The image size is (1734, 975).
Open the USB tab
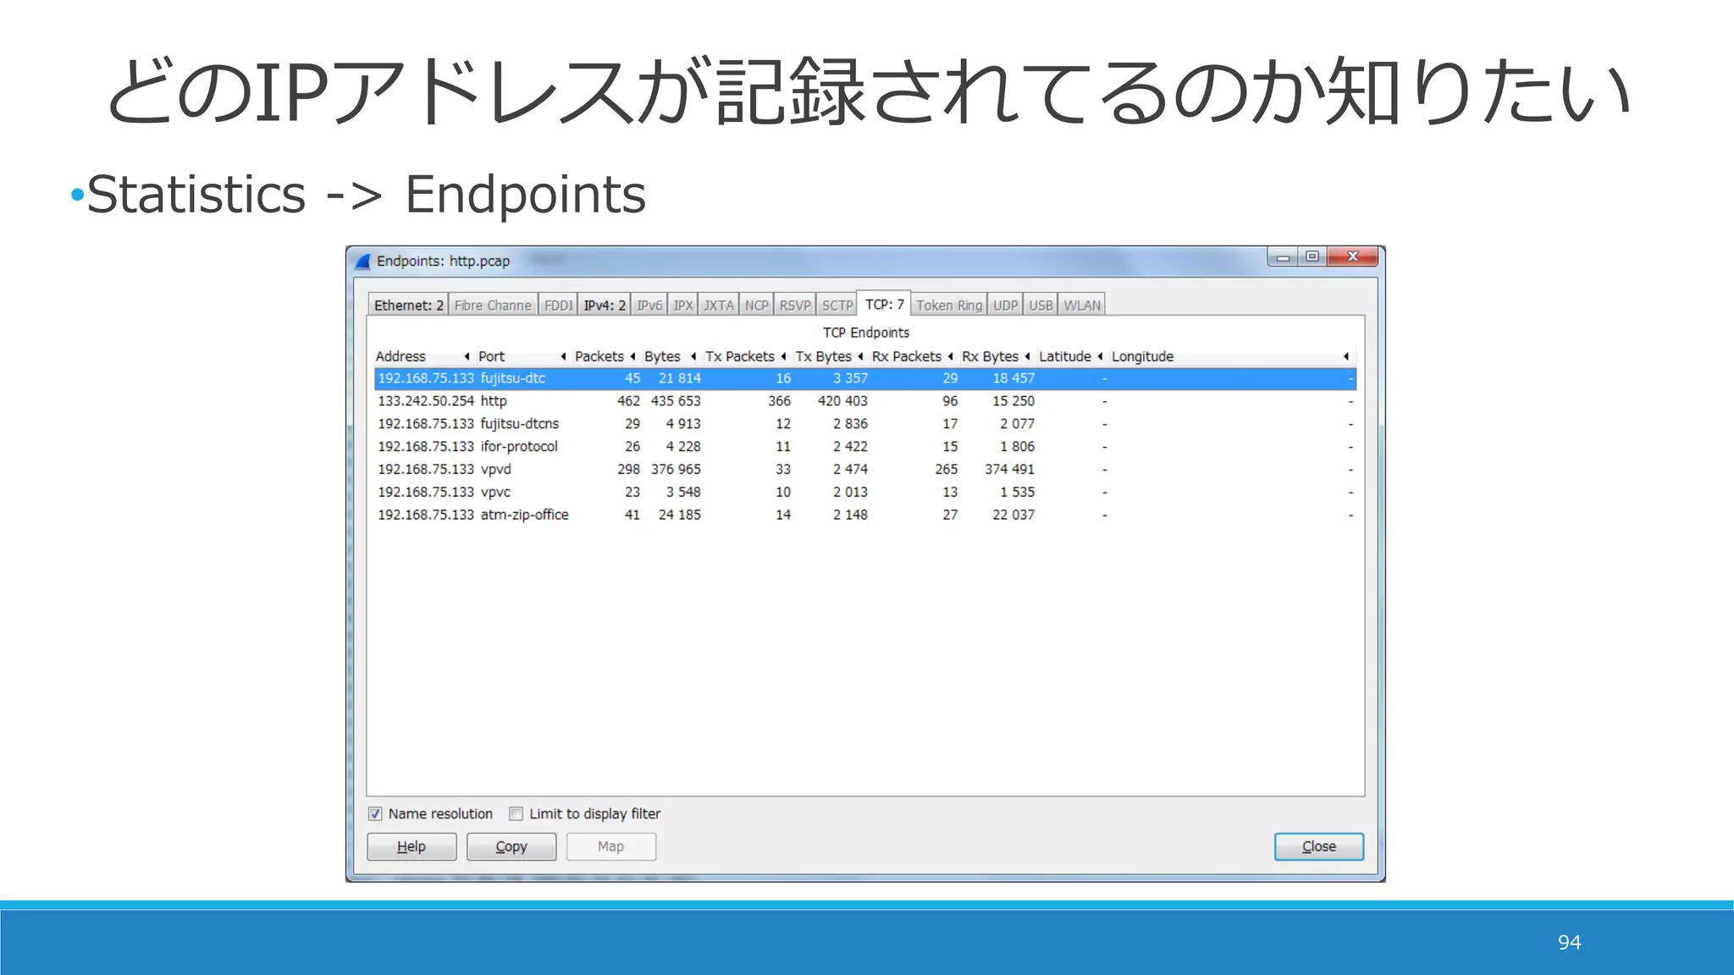pyautogui.click(x=1041, y=306)
